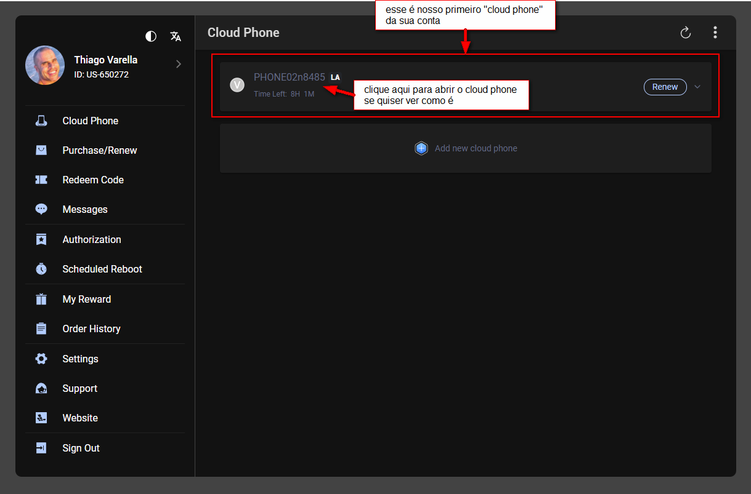Image resolution: width=751 pixels, height=494 pixels.
Task: Click the refresh icon in header
Action: point(685,33)
